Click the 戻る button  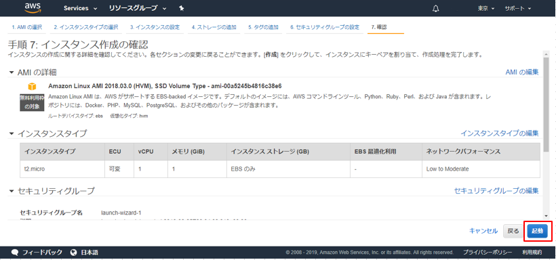click(513, 231)
